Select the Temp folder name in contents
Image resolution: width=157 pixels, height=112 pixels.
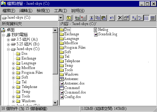pos(69,65)
